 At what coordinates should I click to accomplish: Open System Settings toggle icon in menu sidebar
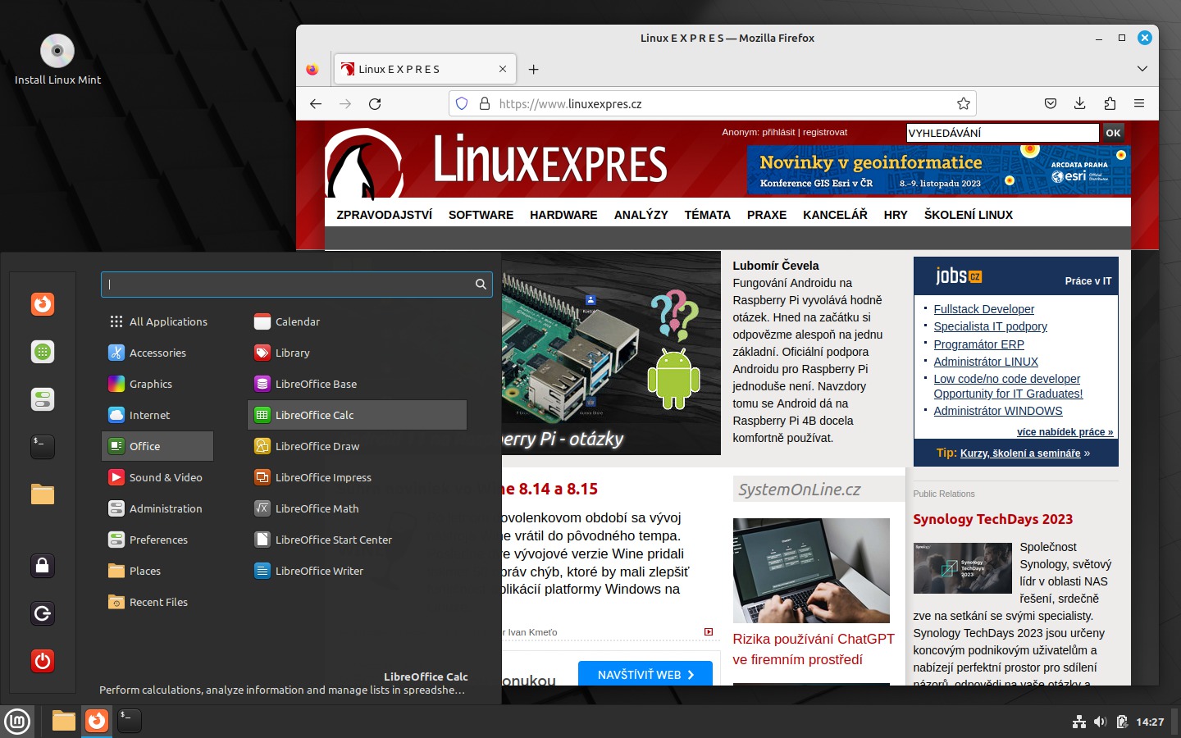(43, 399)
